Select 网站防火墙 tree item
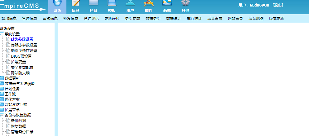 20,73
